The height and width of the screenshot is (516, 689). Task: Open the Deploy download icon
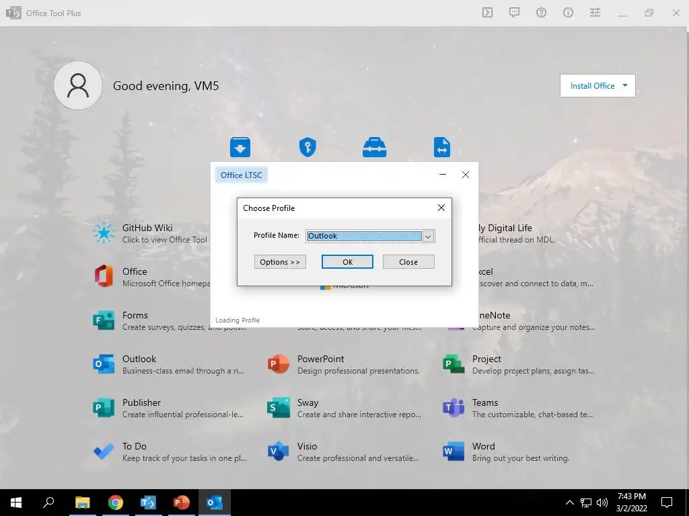click(x=240, y=147)
